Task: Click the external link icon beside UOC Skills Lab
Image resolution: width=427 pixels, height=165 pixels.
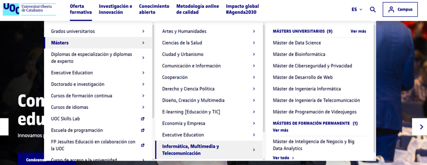Action: click(x=143, y=119)
